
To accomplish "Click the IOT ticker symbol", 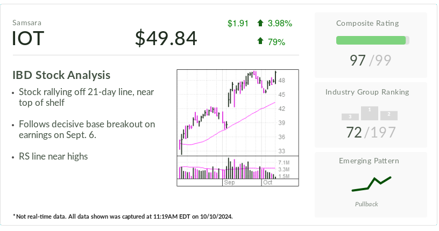I will coord(28,39).
